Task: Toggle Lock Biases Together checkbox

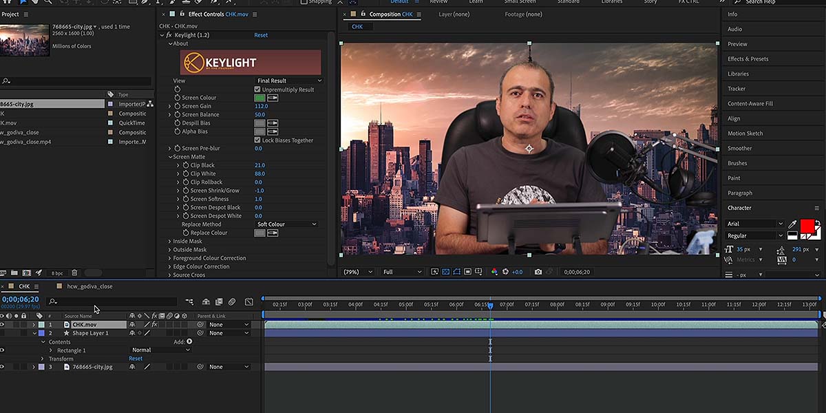Action: pyautogui.click(x=257, y=140)
